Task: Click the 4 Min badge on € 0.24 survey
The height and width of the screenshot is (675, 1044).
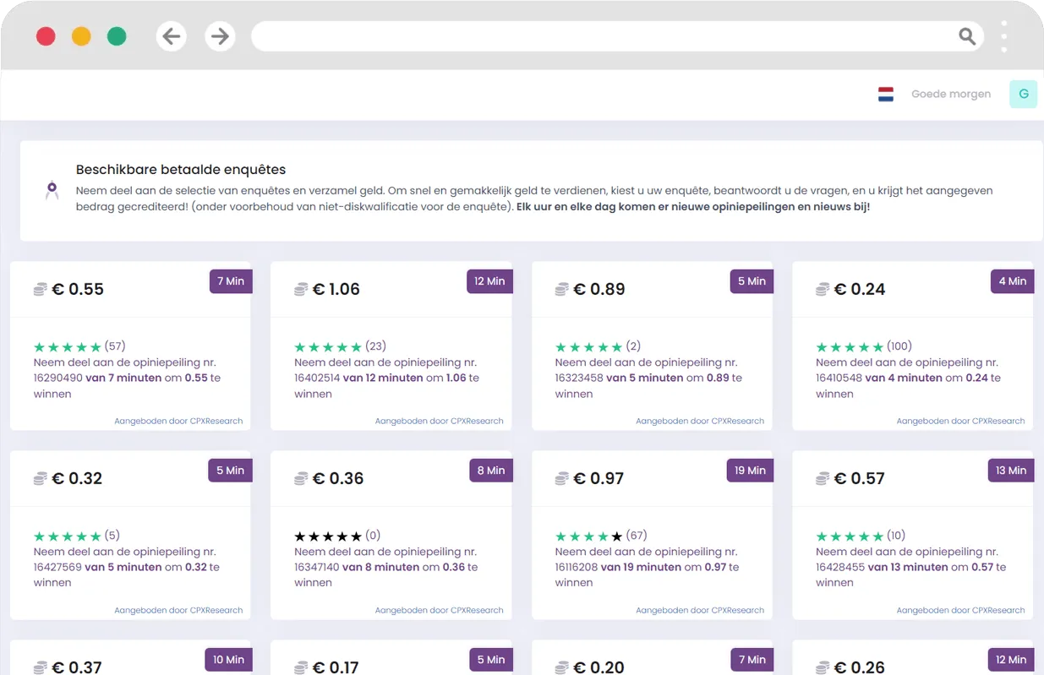Action: click(1012, 281)
